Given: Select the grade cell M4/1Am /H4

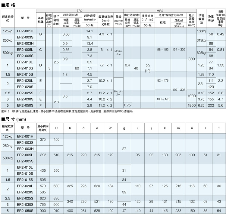Looking at the screenshot, I should coord(118,93).
